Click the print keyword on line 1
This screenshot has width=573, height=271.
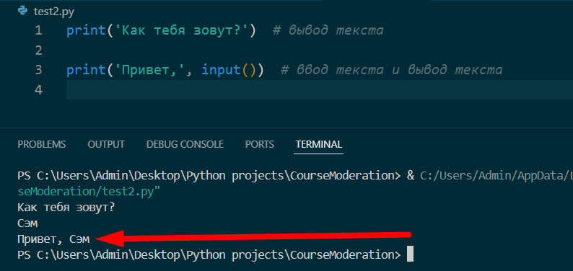(87, 31)
